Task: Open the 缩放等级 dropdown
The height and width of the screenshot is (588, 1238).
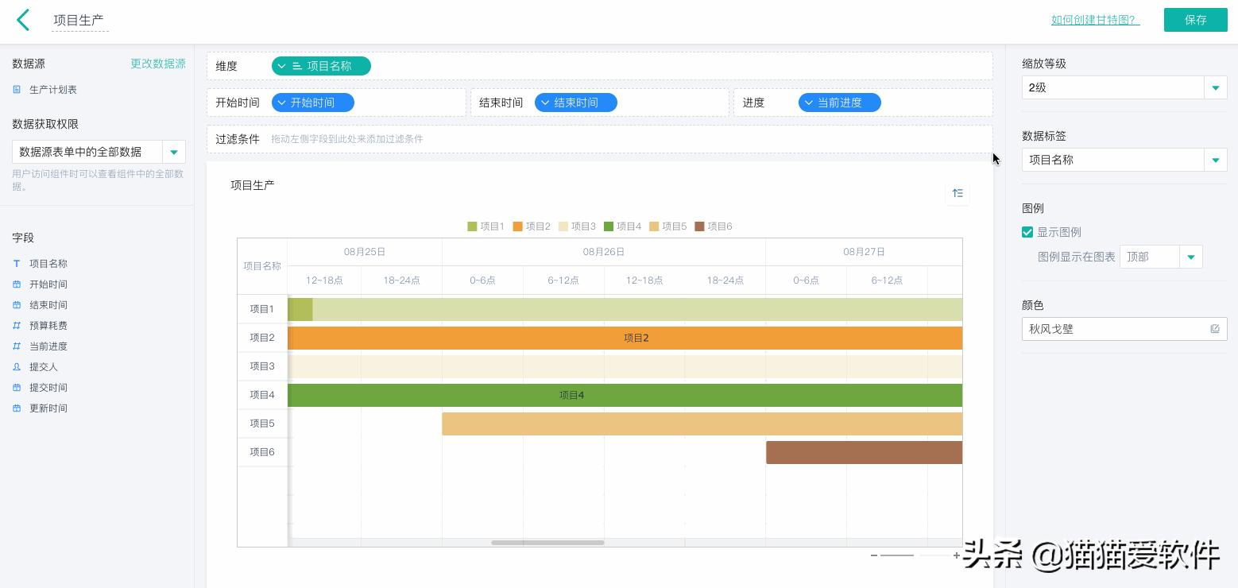Action: tap(1215, 87)
